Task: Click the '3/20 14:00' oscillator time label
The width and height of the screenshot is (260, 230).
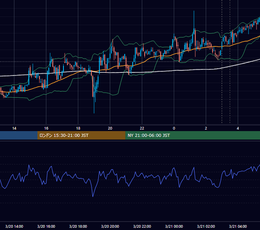Action: 14,226
